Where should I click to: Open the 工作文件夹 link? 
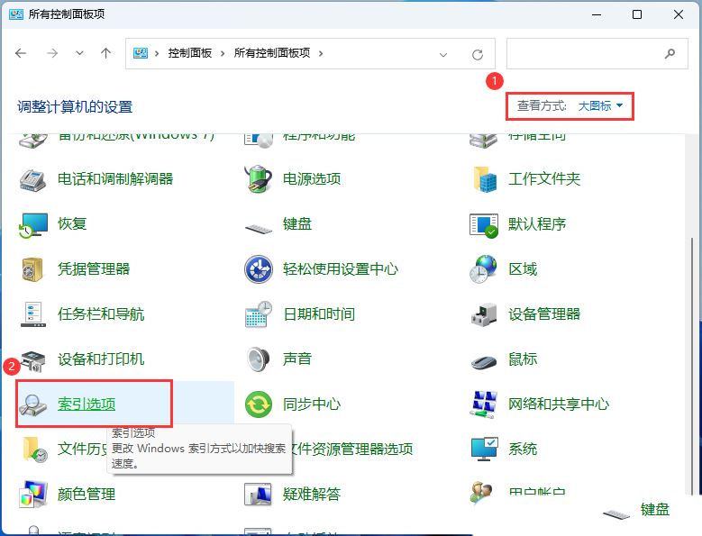(x=544, y=179)
